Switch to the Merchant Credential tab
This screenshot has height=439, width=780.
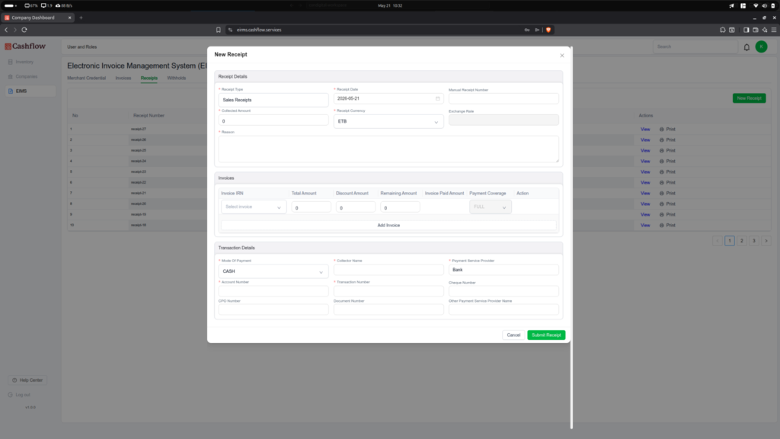87,79
